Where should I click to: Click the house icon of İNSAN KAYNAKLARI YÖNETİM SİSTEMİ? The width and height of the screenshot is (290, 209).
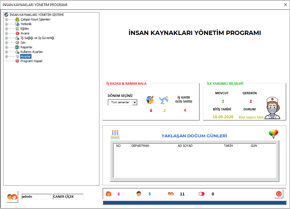(6, 15)
